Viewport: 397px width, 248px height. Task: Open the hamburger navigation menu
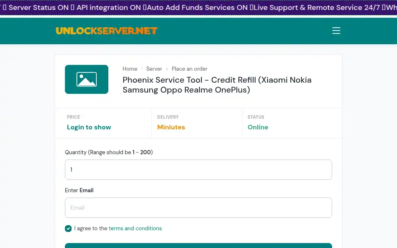click(336, 31)
